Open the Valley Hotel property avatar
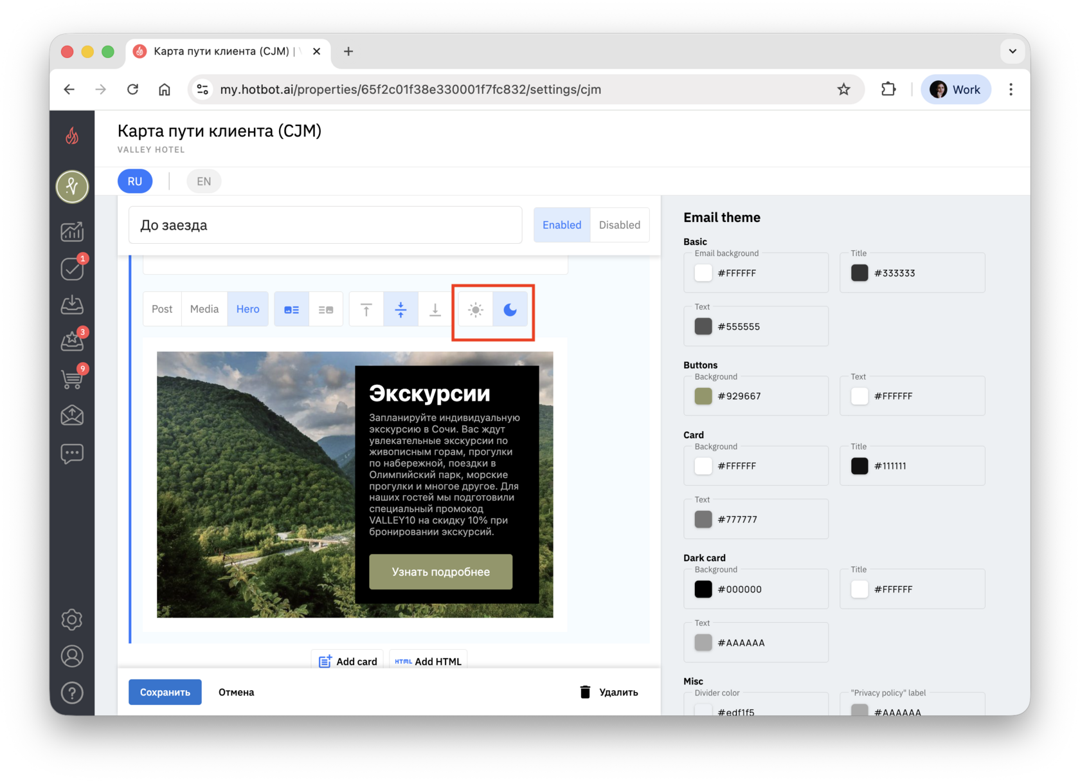1080x781 pixels. pyautogui.click(x=72, y=187)
